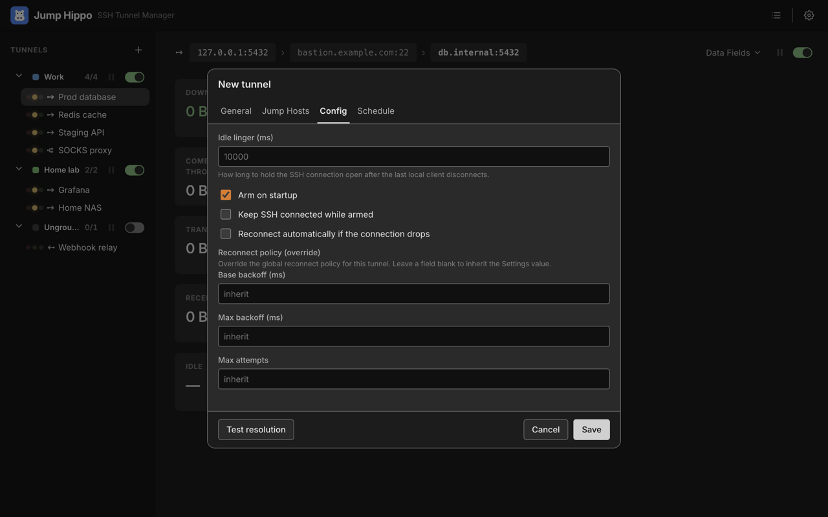Collapse the Home lab group
Image resolution: width=828 pixels, height=517 pixels.
pos(19,169)
